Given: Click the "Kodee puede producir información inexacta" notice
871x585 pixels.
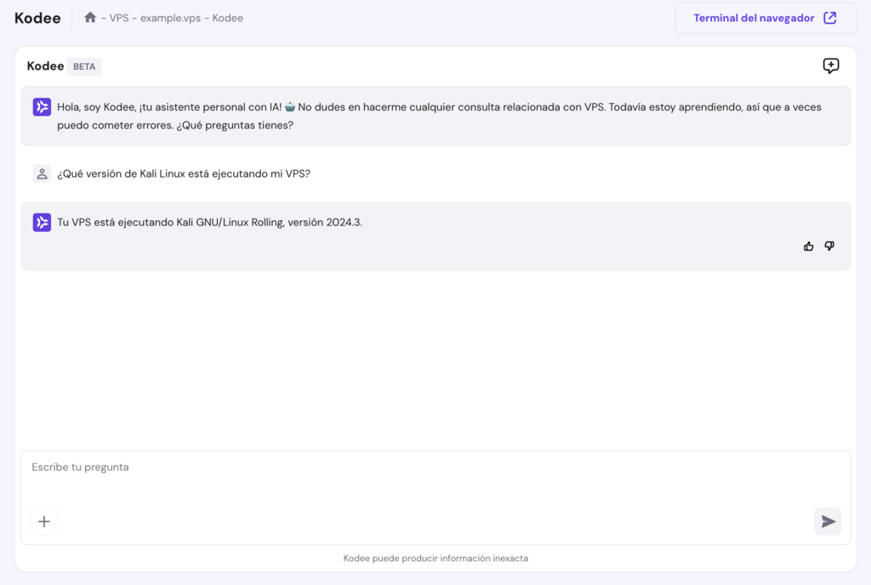Looking at the screenshot, I should pyautogui.click(x=435, y=559).
